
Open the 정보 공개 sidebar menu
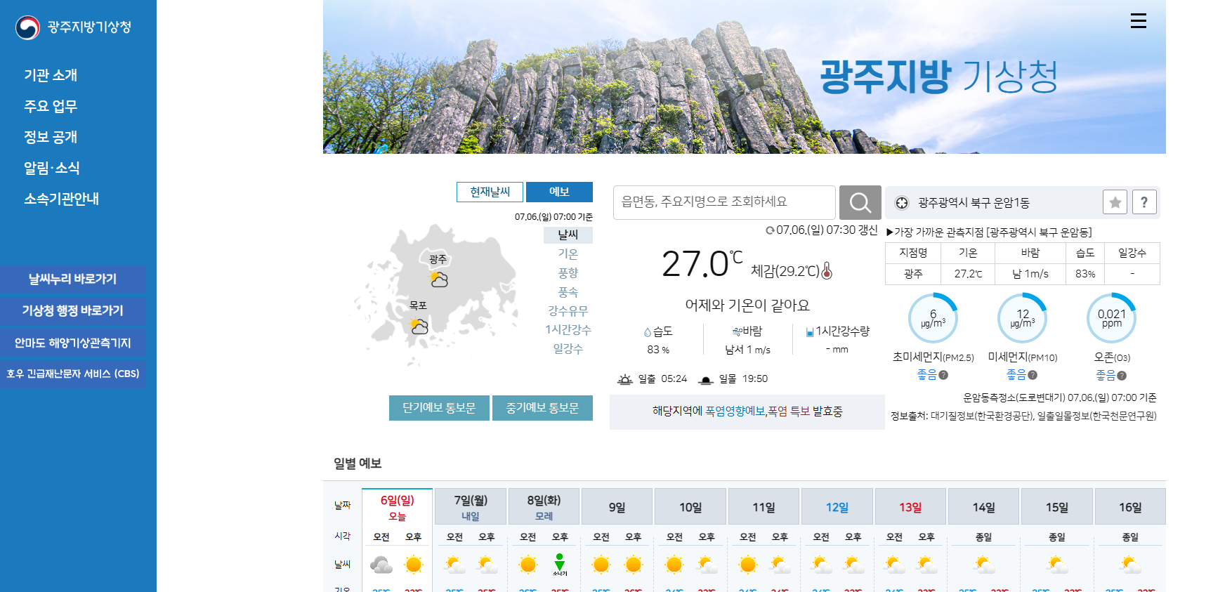tap(51, 137)
